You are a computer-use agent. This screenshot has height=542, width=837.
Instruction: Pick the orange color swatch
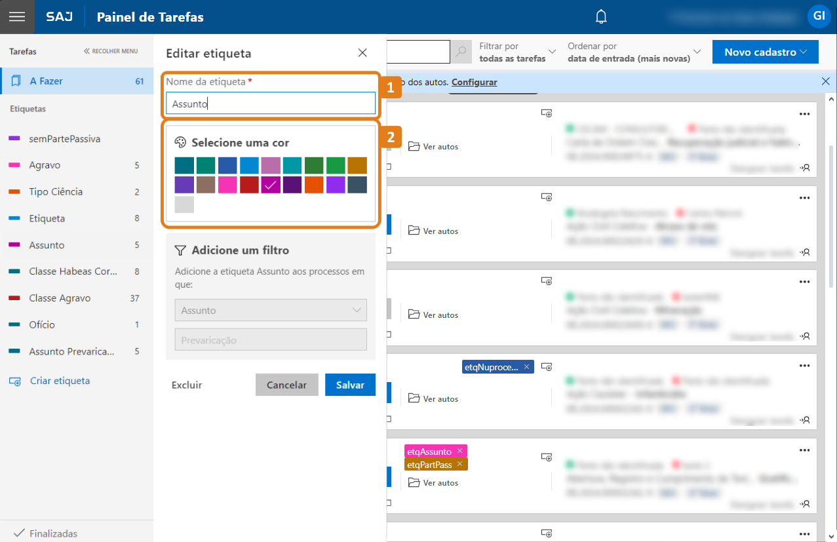pyautogui.click(x=314, y=185)
